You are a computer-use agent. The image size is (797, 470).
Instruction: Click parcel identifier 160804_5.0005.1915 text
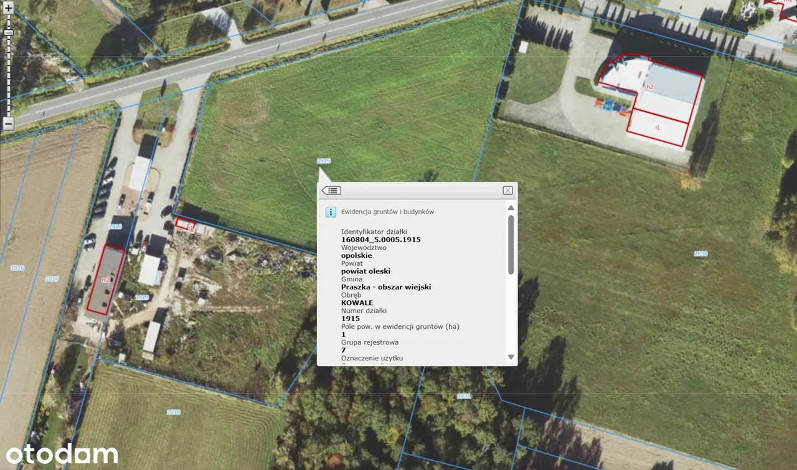click(x=380, y=240)
